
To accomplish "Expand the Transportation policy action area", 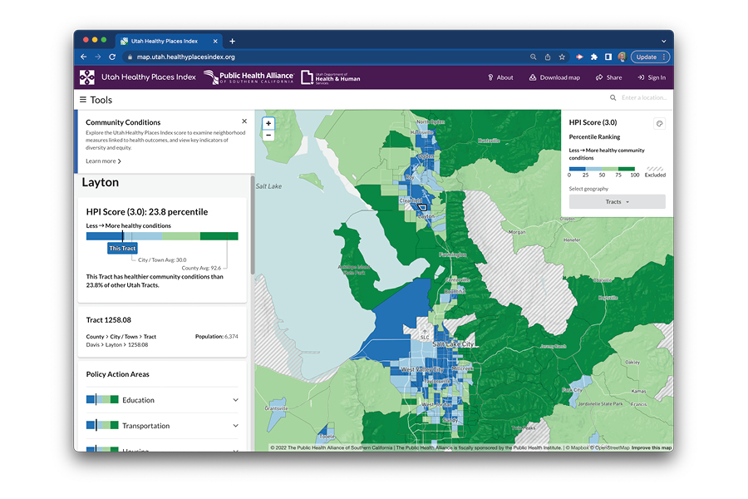I will pos(234,423).
